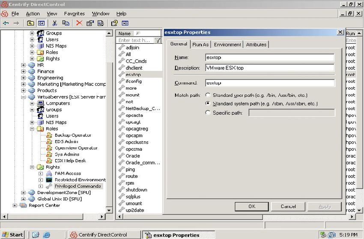Screen dimensions: 364x239
Task: Expand the DevelopmentZone [SFU] node
Action: tap(23, 193)
